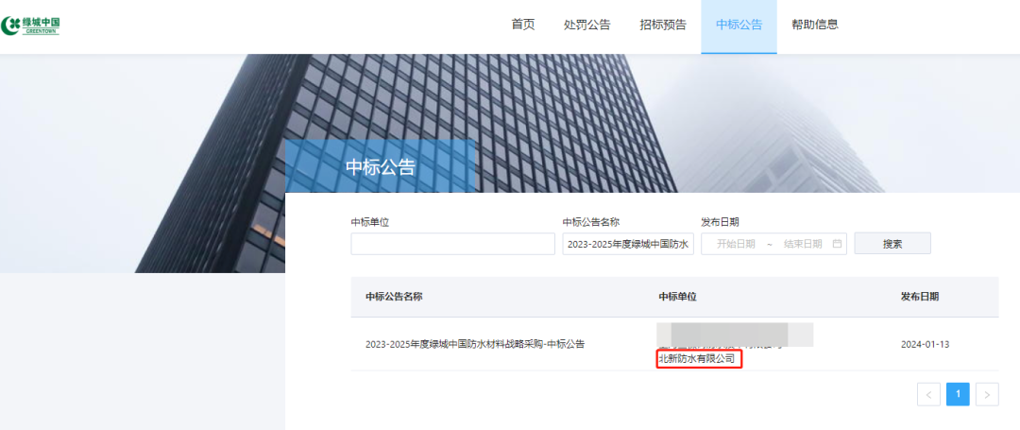Set the 开始日期 start date field

tap(736, 244)
